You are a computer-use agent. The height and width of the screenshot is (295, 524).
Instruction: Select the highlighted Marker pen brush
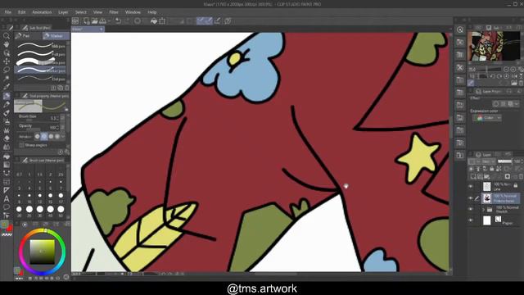coord(40,70)
